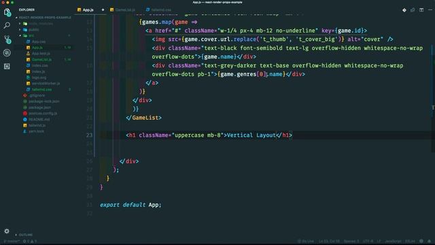435x245 pixels.
Task: Open errors and warnings in status bar
Action: 30,242
